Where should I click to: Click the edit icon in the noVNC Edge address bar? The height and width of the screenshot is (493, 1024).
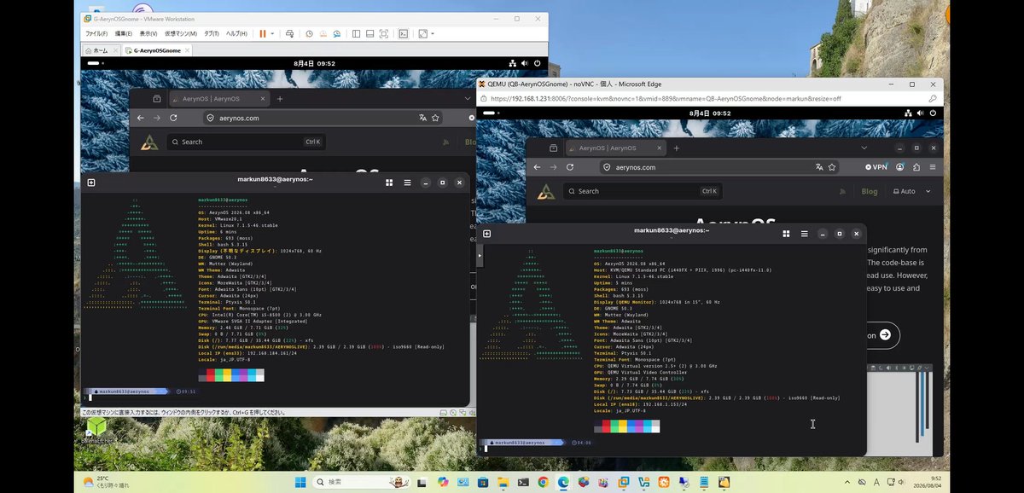[932, 99]
